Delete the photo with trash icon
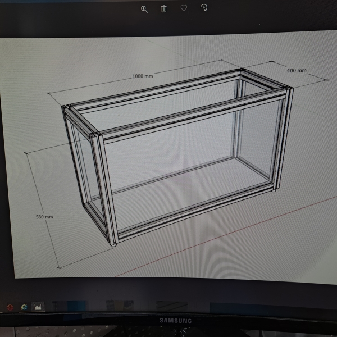Viewport: 337px width, 337px height. [x=164, y=9]
